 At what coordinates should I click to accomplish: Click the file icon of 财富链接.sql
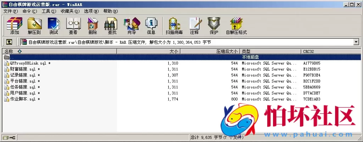(6, 69)
